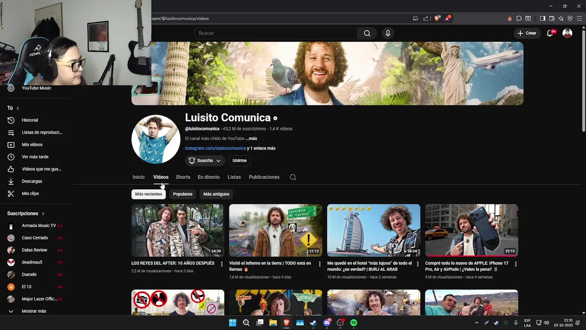Viewport: 586px width, 330px height.
Task: Show hidden system tray icons chevron
Action: click(477, 323)
